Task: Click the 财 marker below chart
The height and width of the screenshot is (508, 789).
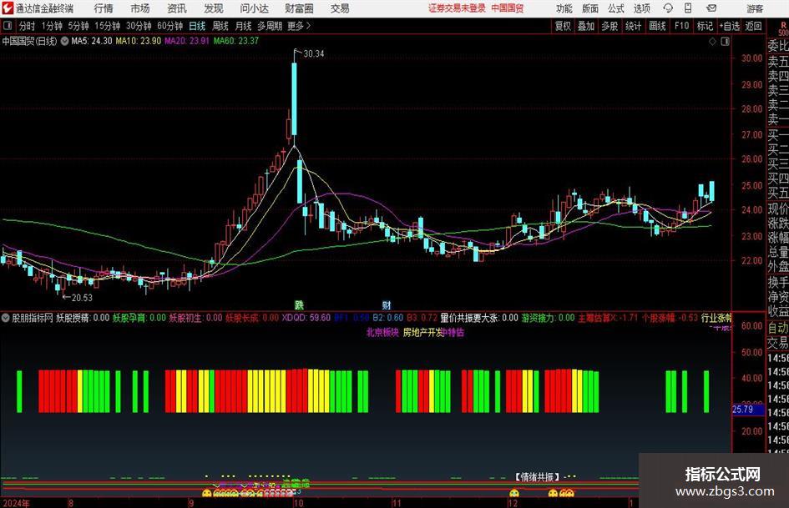Action: pos(387,304)
